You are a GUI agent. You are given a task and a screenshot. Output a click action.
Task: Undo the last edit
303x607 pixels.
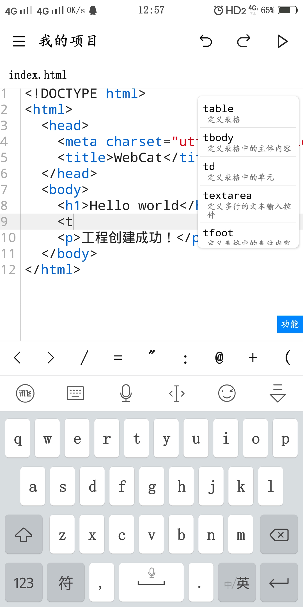[x=206, y=41]
